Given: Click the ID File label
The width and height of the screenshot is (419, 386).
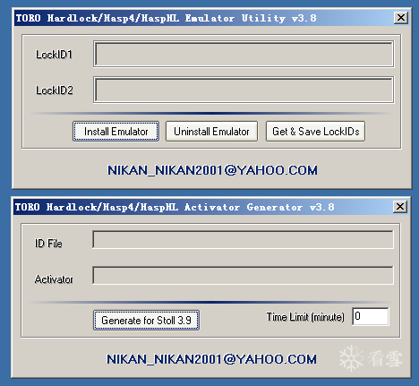Looking at the screenshot, I should click(48, 244).
